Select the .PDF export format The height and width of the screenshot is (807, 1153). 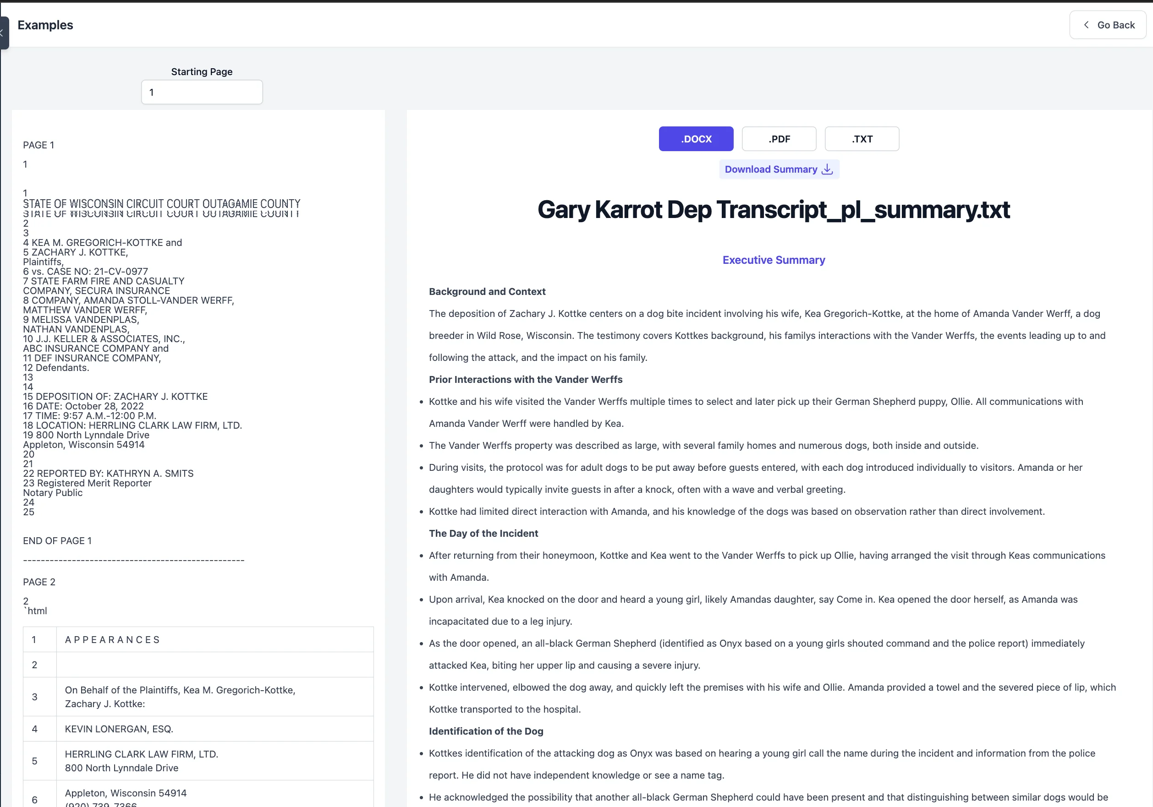click(779, 138)
